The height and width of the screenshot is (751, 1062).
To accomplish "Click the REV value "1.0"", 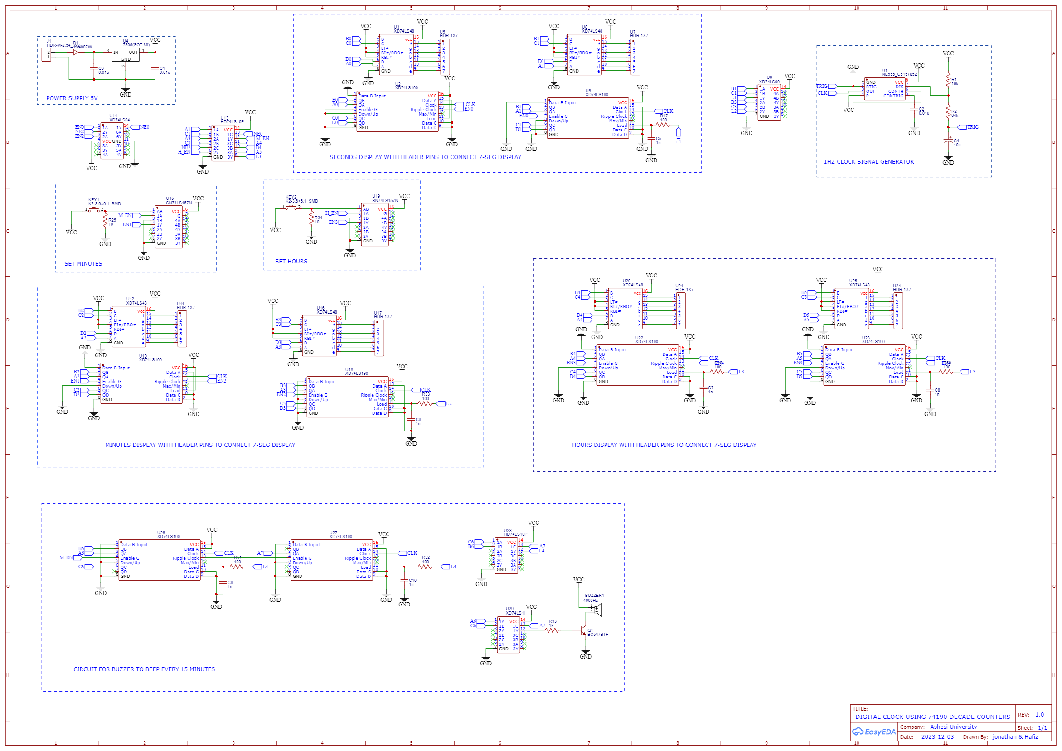I will (1039, 715).
